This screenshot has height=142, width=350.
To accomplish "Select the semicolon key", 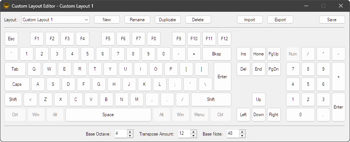I will tap(175, 84).
